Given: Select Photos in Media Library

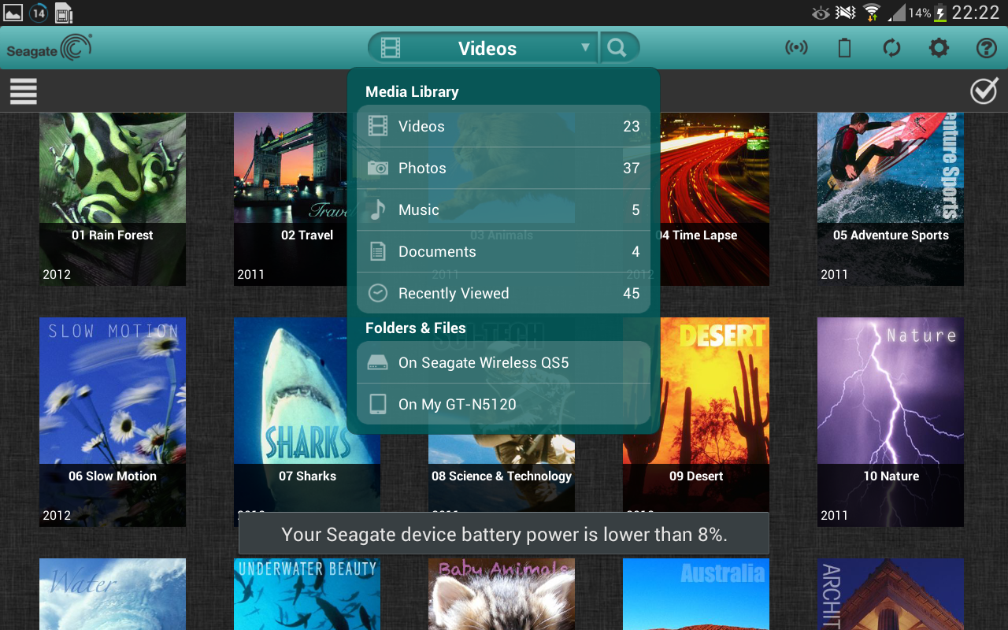Looking at the screenshot, I should [x=503, y=168].
